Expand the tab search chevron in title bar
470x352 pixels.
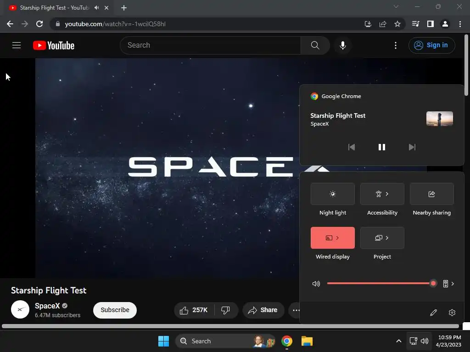tap(396, 6)
